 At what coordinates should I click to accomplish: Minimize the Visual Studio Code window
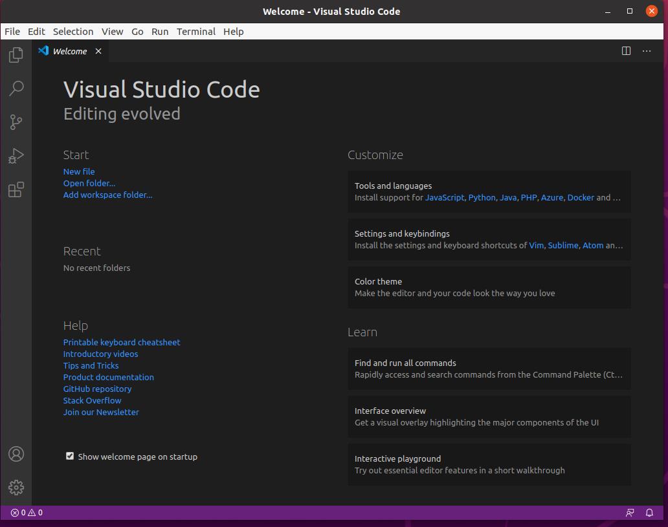[x=608, y=12]
